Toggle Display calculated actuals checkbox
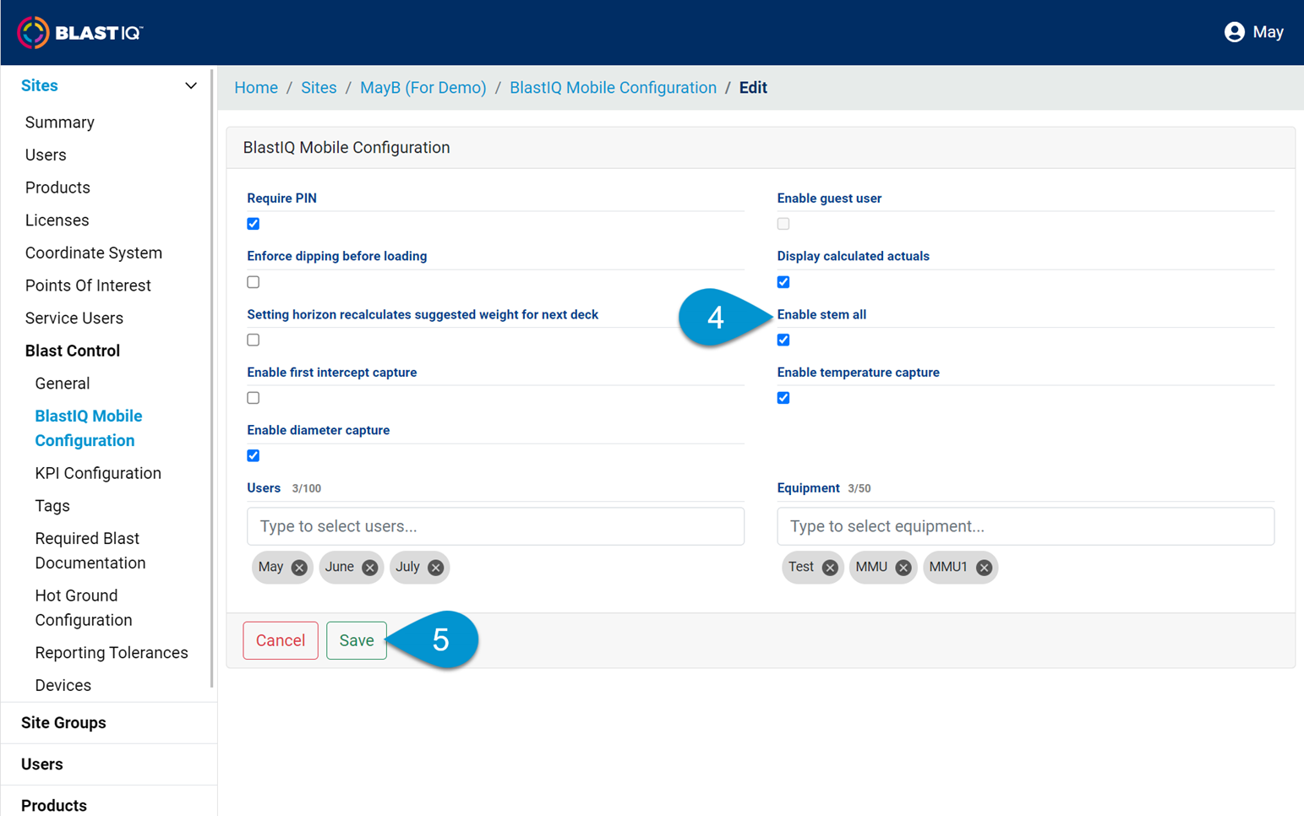 pos(783,282)
